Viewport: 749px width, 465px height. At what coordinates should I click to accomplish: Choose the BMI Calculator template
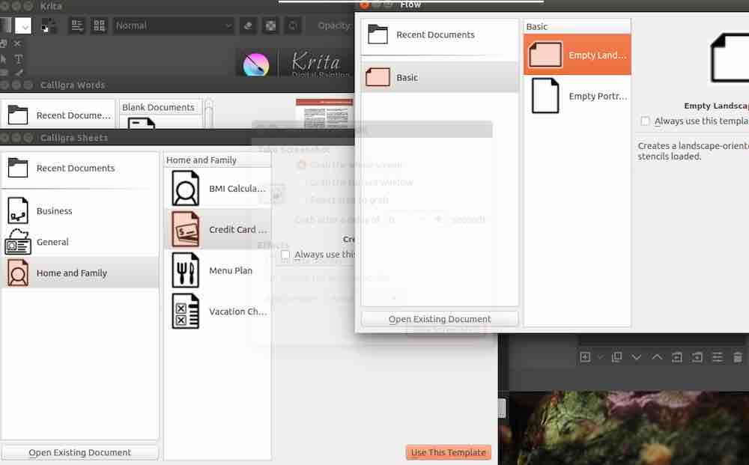[x=218, y=189]
